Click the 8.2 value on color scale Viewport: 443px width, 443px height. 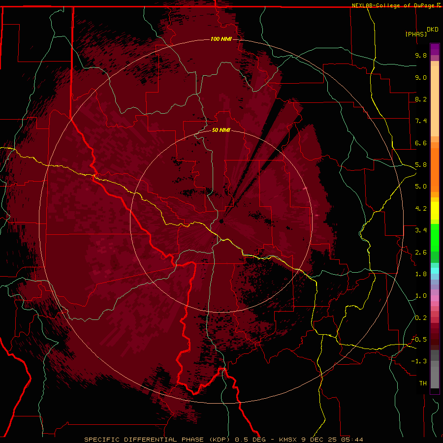click(x=421, y=99)
